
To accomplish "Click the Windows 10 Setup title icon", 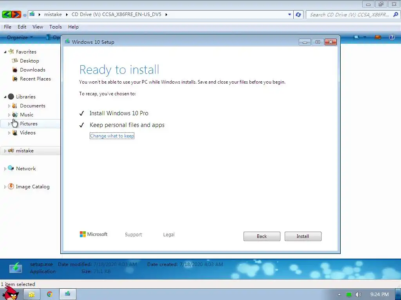I will [x=67, y=41].
